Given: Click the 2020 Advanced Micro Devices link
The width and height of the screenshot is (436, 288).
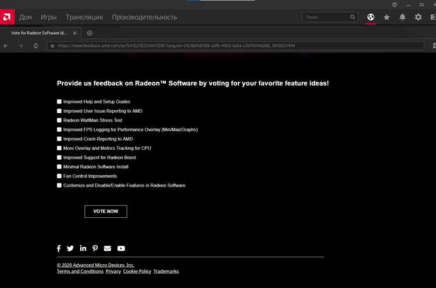Looking at the screenshot, I should coord(96,265).
